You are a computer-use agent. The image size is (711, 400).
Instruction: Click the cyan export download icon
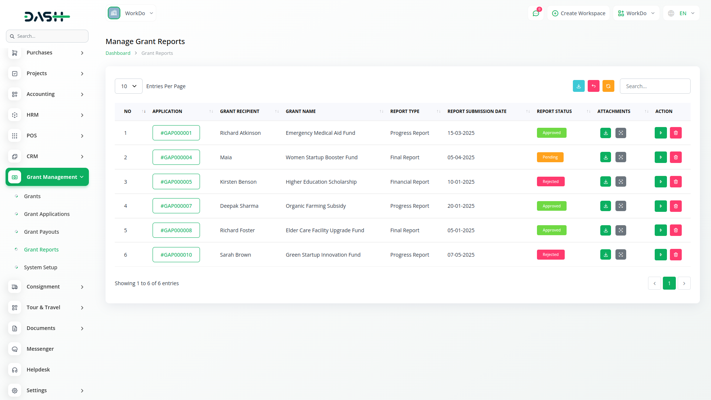pos(578,86)
